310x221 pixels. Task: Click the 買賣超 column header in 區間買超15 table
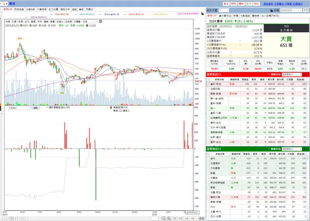246,79
